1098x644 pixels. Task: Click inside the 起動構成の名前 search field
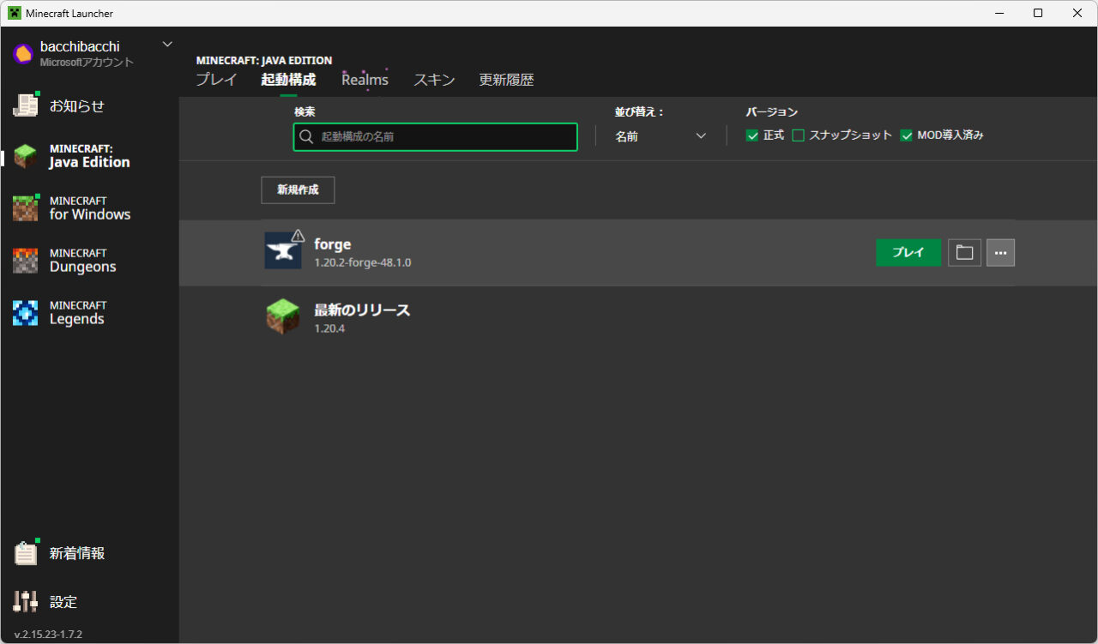435,135
